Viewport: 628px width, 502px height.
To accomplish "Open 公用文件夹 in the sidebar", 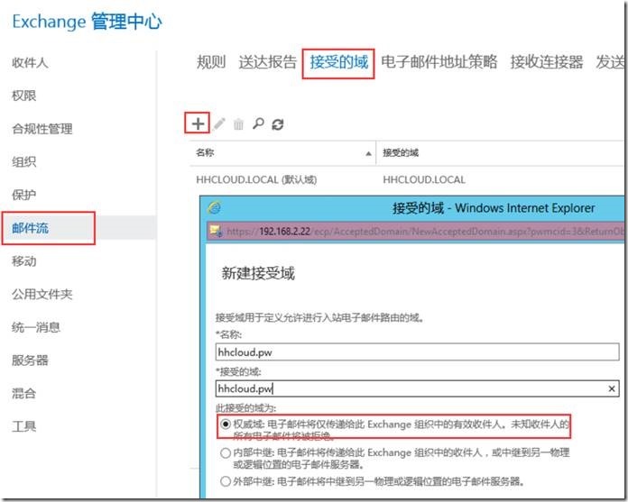I will point(42,294).
